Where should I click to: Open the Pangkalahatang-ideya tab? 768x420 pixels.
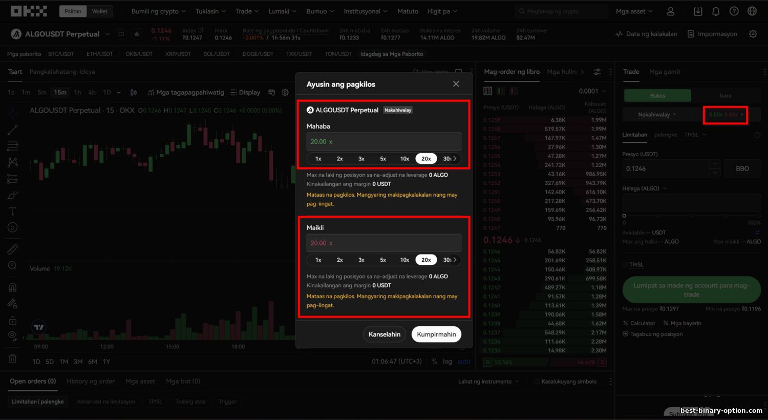pos(62,72)
